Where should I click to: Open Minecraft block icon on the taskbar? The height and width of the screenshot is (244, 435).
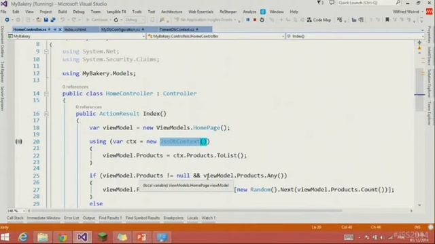pos(103,237)
